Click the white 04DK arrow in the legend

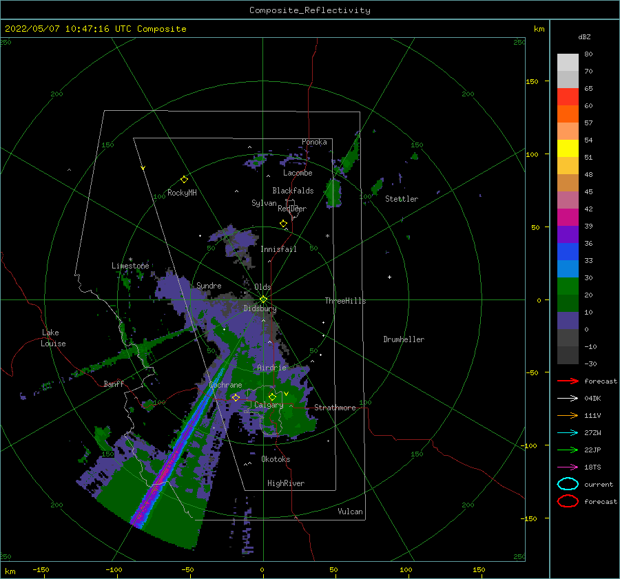click(568, 399)
